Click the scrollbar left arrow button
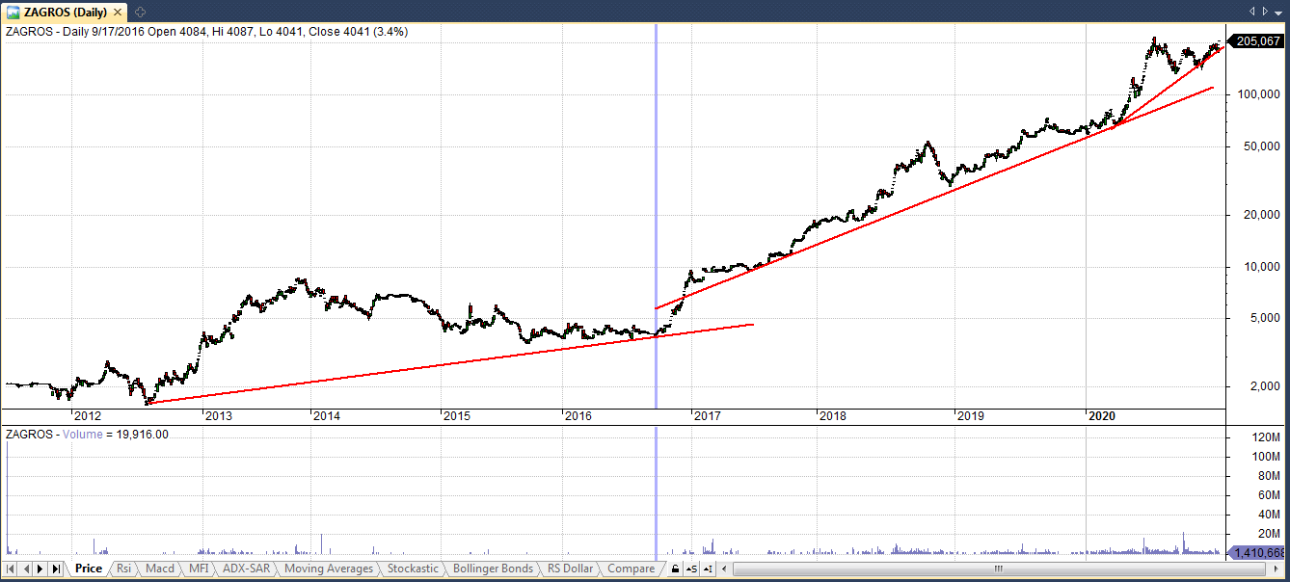Image resolution: width=1290 pixels, height=582 pixels. (x=723, y=569)
